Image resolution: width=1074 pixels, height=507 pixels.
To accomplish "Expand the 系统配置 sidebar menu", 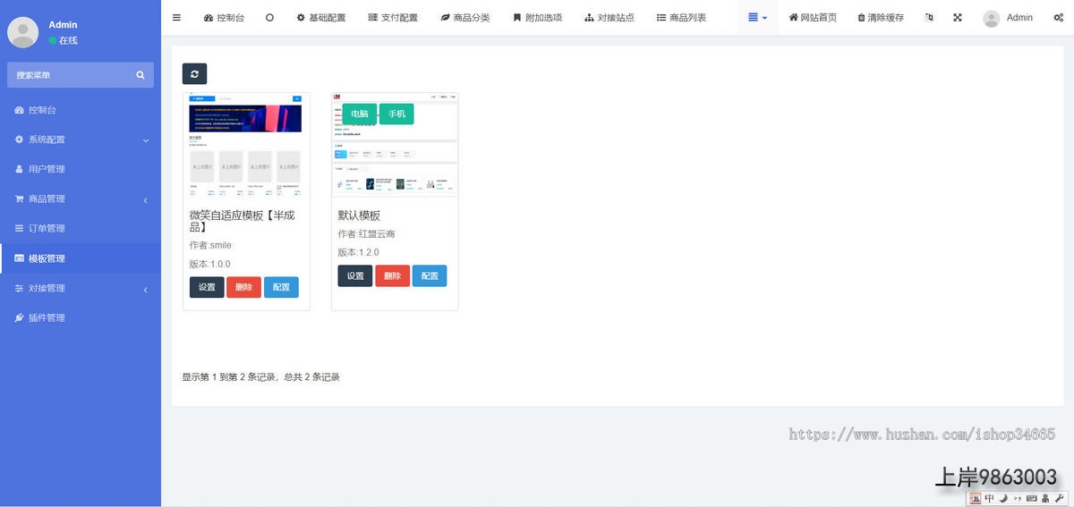I will click(81, 139).
